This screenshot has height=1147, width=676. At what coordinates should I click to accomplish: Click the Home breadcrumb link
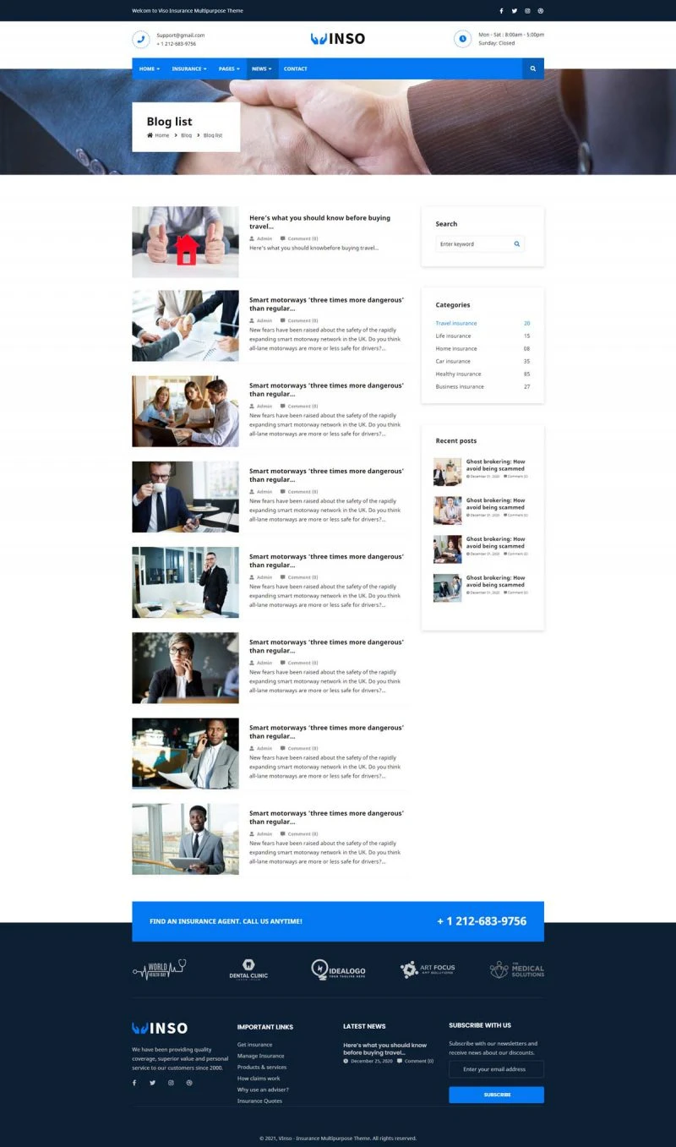(161, 135)
